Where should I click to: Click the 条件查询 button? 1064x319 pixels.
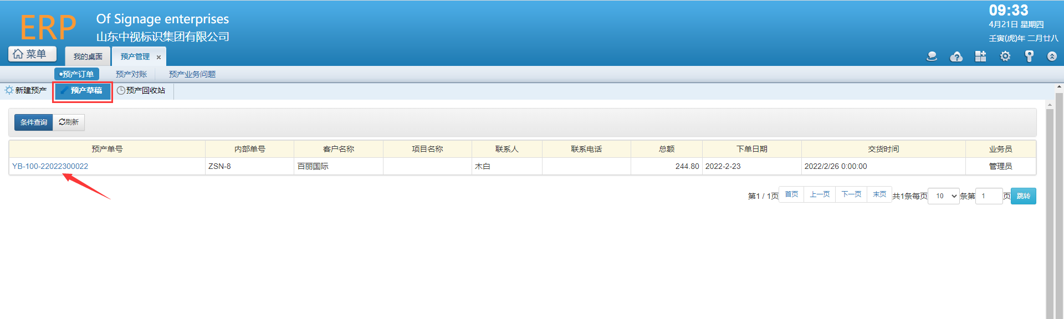(x=33, y=122)
